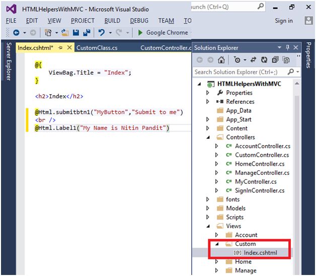Click the Solution Explorer Forward arrow icon
This screenshot has height=276, width=316.
[x=210, y=60]
